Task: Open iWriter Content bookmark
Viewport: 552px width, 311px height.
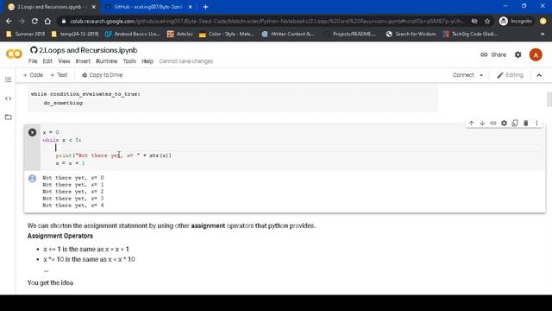Action: tap(288, 35)
